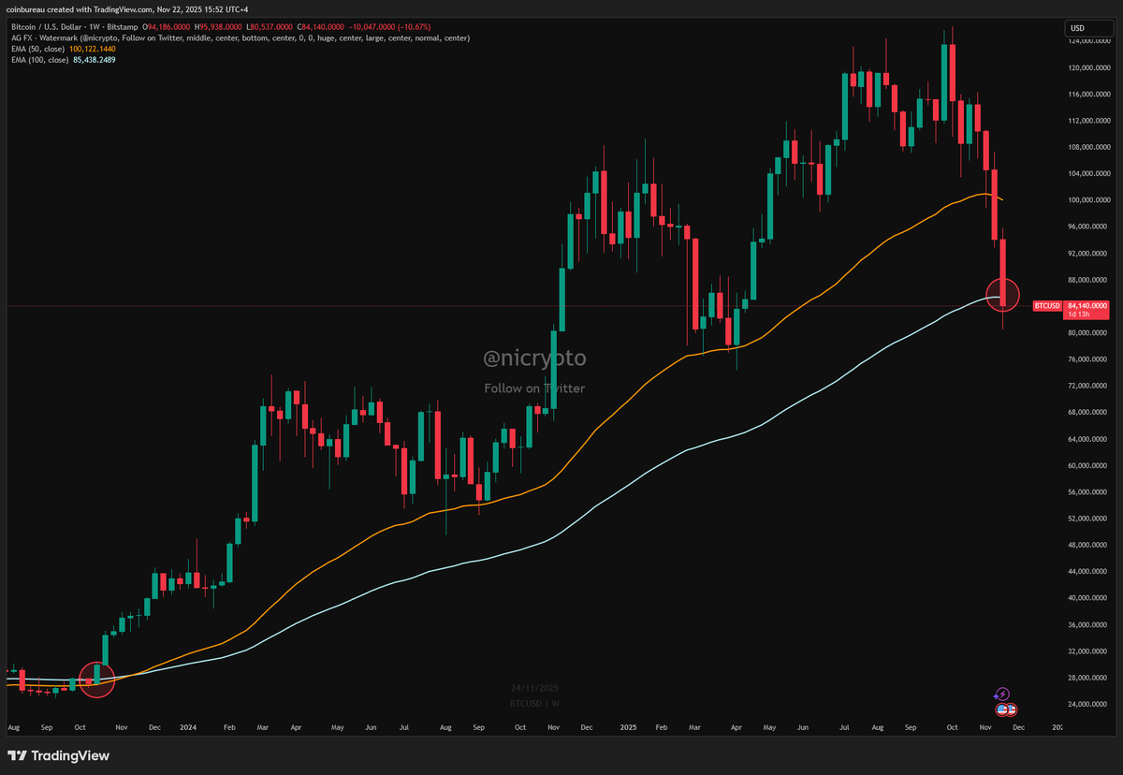Click the 120,000.0000 price axis label
This screenshot has width=1123, height=775.
pyautogui.click(x=1088, y=67)
